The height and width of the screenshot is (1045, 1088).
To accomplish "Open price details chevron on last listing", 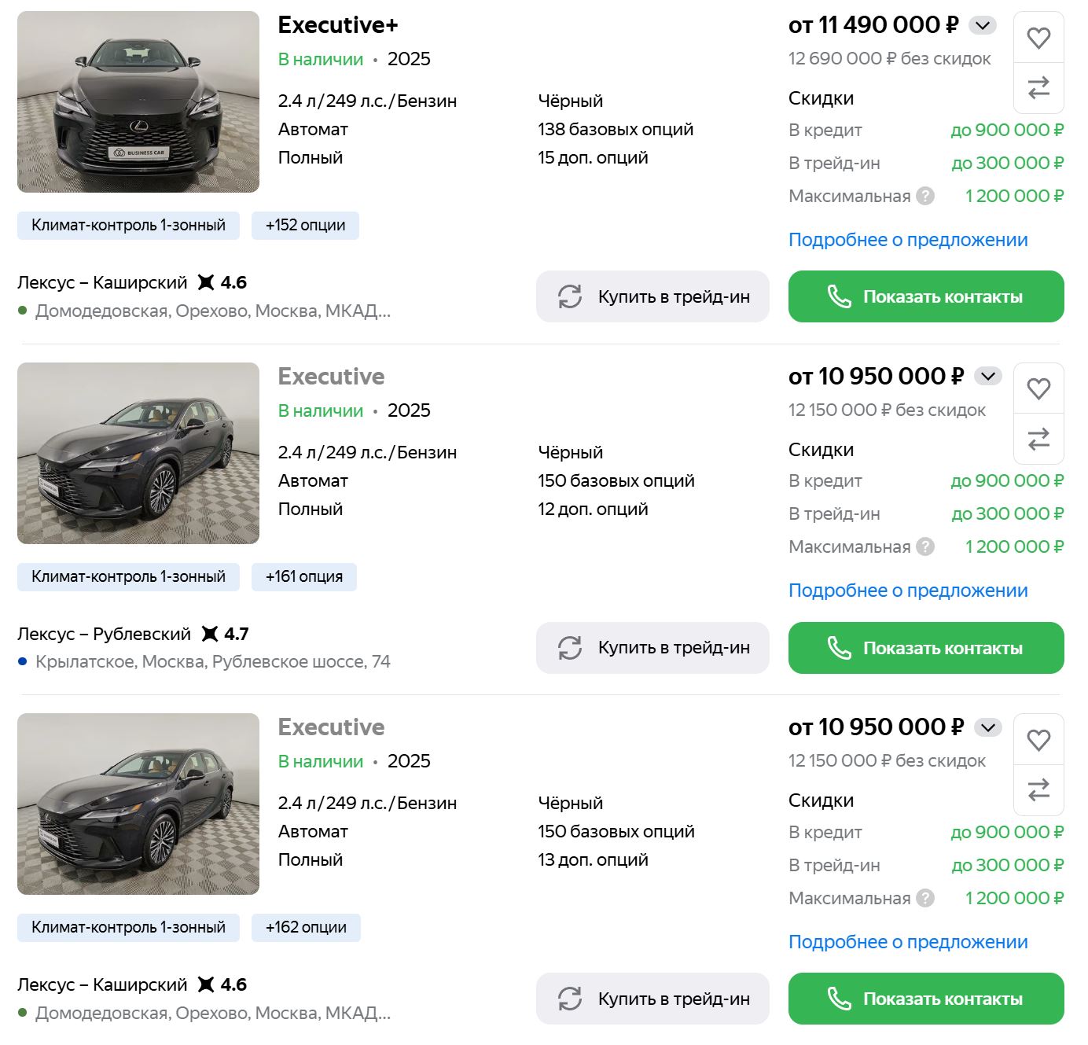I will tap(988, 727).
